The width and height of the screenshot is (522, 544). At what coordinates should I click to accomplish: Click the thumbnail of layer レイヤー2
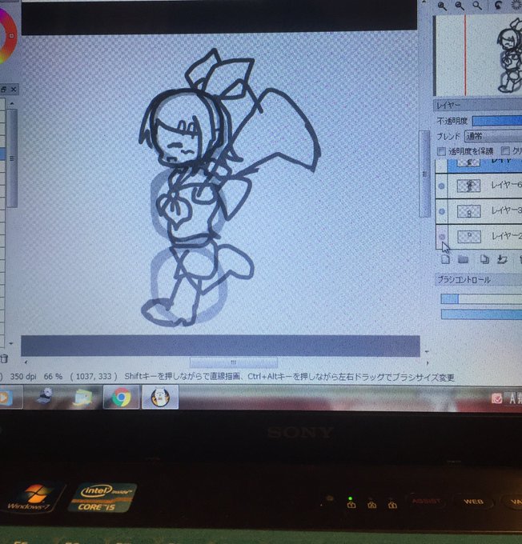(x=469, y=237)
